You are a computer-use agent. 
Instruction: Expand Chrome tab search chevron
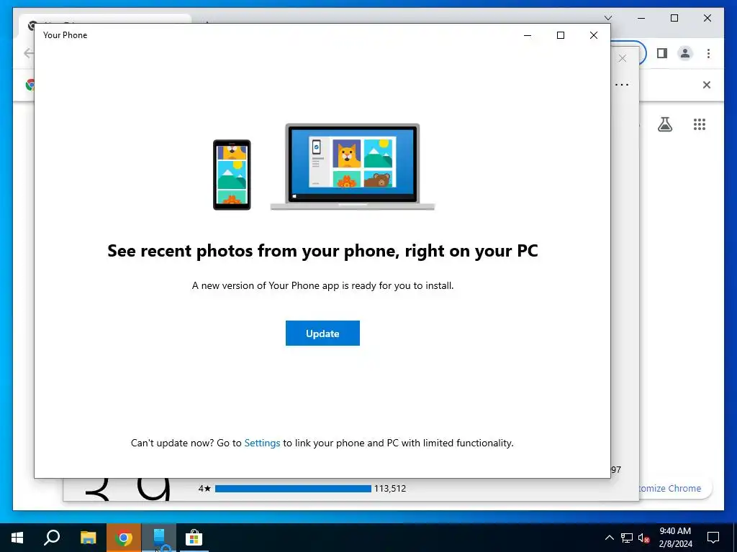tap(608, 18)
